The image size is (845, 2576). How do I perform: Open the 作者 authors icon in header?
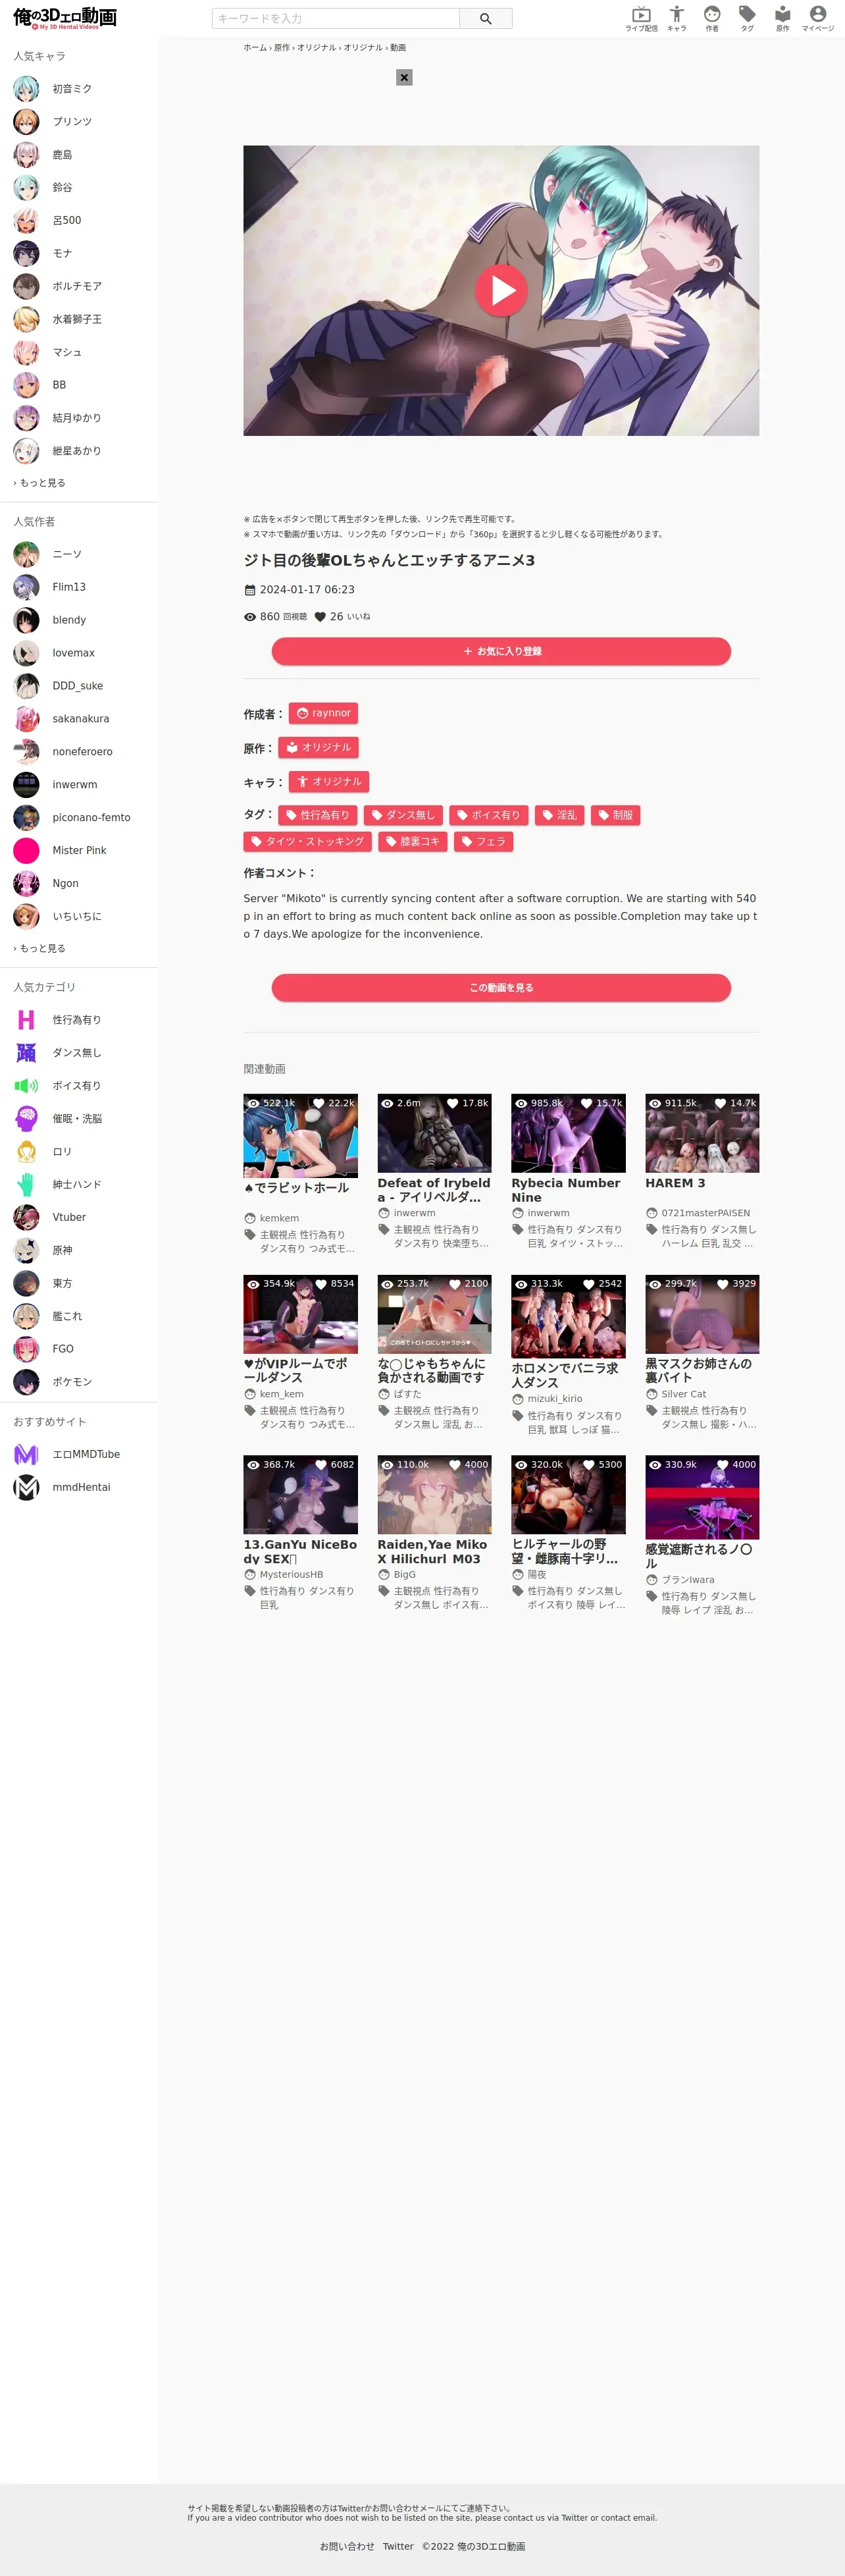pyautogui.click(x=712, y=18)
